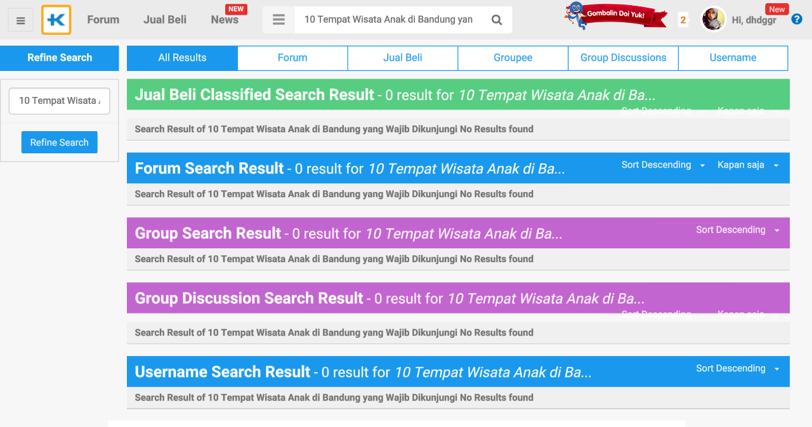View the 2 notifications badge
This screenshot has height=427, width=812.
click(683, 20)
